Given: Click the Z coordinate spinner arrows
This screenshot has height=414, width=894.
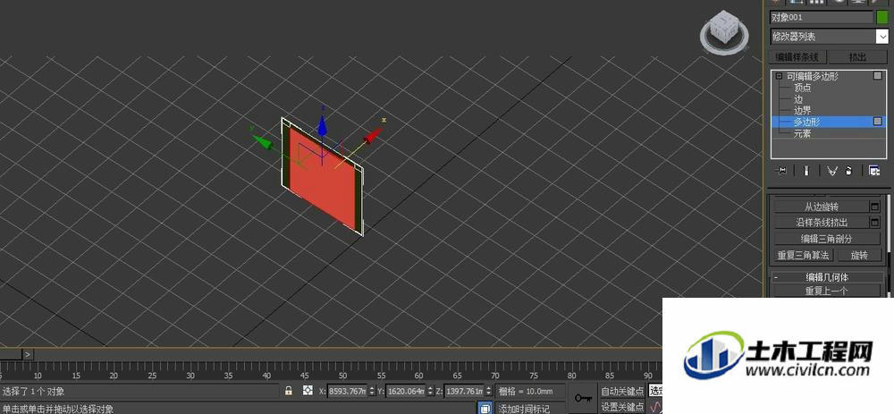Looking at the screenshot, I should coord(489,391).
